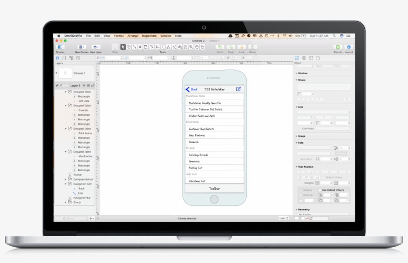
Task: Collapse the Geometry inspector section
Action: tap(297, 209)
